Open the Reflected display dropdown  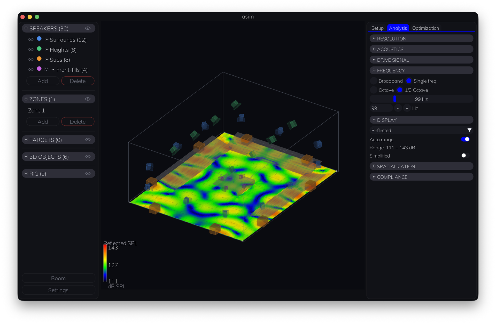click(x=421, y=130)
